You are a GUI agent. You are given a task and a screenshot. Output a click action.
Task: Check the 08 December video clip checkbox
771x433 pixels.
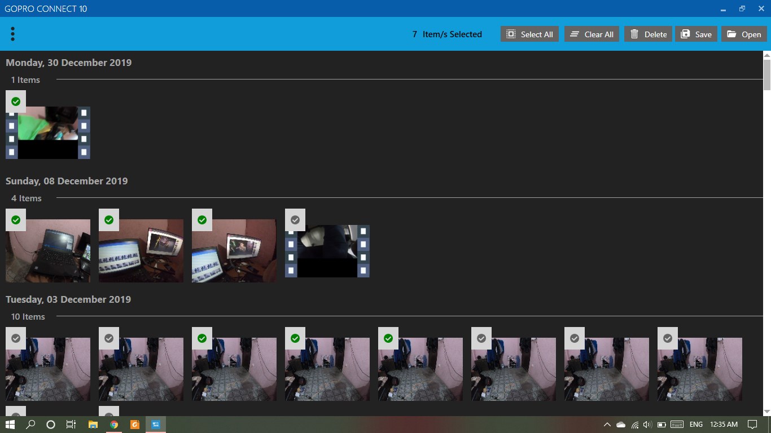click(x=295, y=220)
